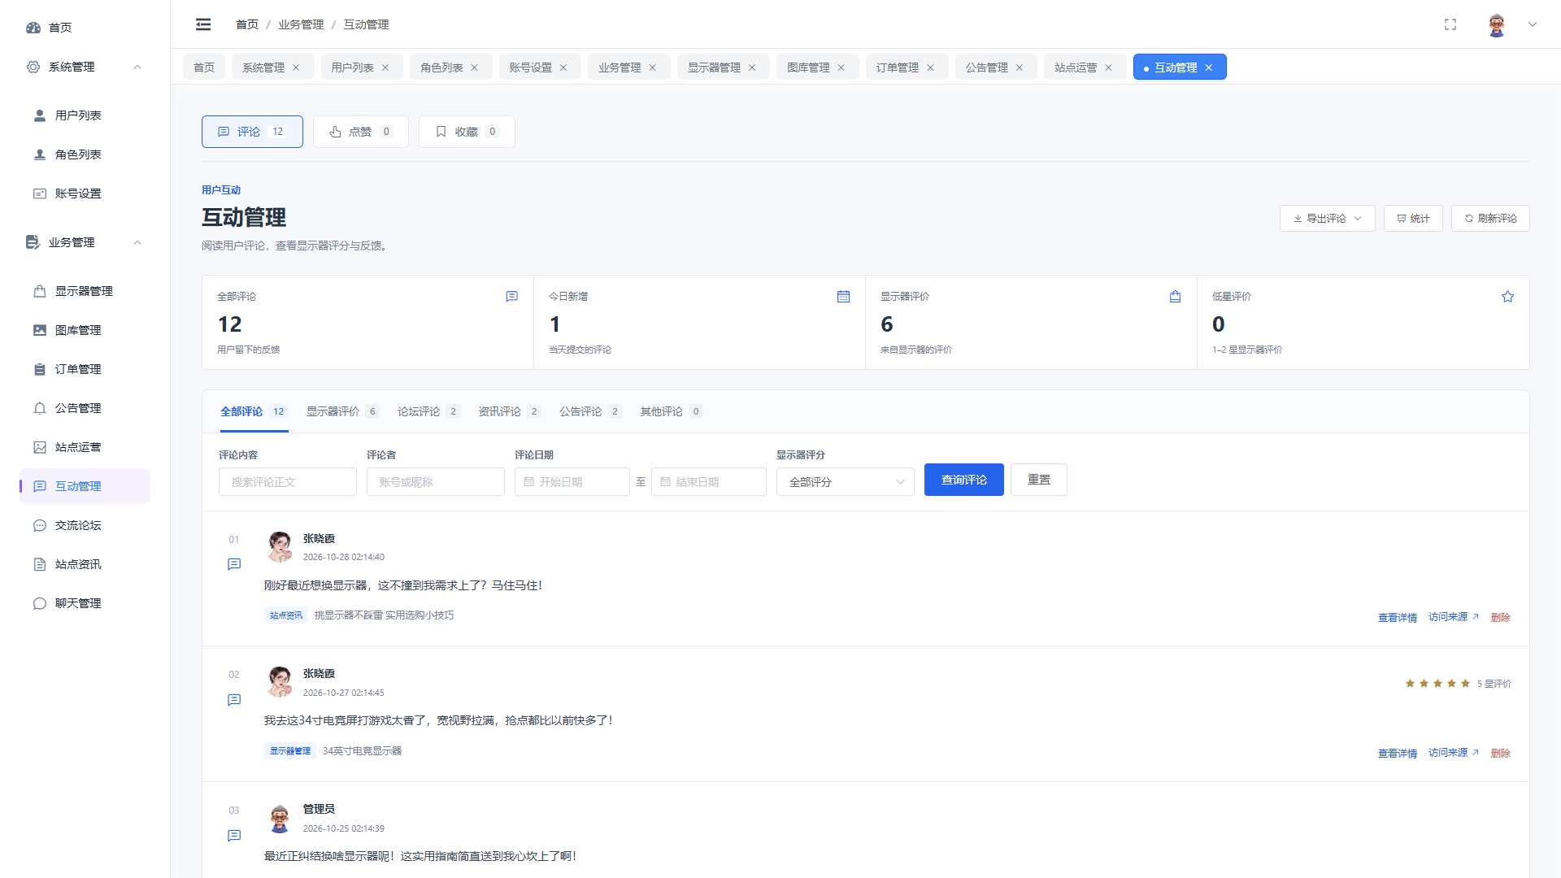Switch to the 首页 page tab

tap(204, 67)
